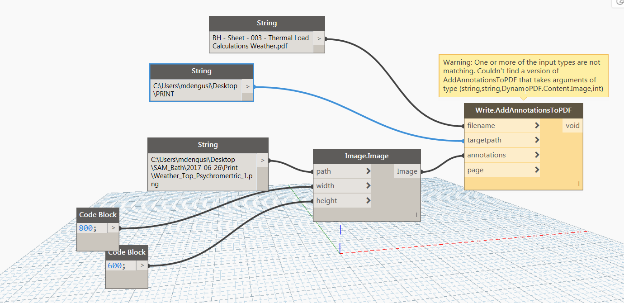Screen dimensions: 624x303
Task: Toggle the preview pin below the Image.Image node
Action: pos(416,215)
